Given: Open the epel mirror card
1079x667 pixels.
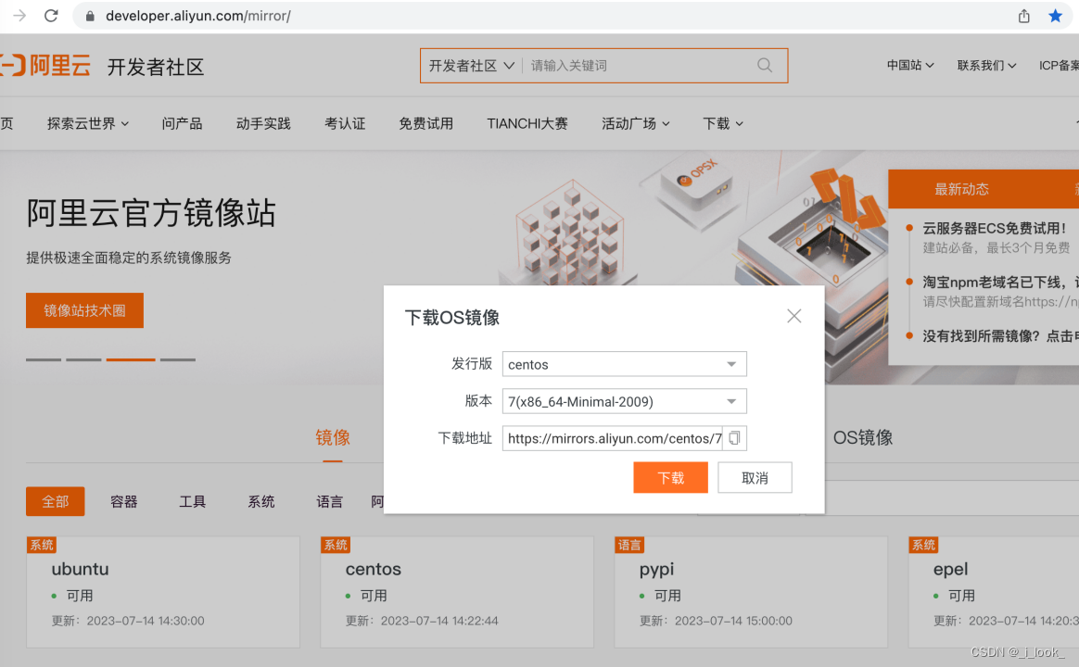Looking at the screenshot, I should coord(994,592).
